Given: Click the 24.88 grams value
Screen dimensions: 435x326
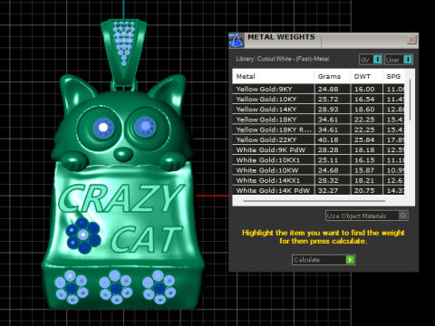Looking at the screenshot, I should 328,89.
